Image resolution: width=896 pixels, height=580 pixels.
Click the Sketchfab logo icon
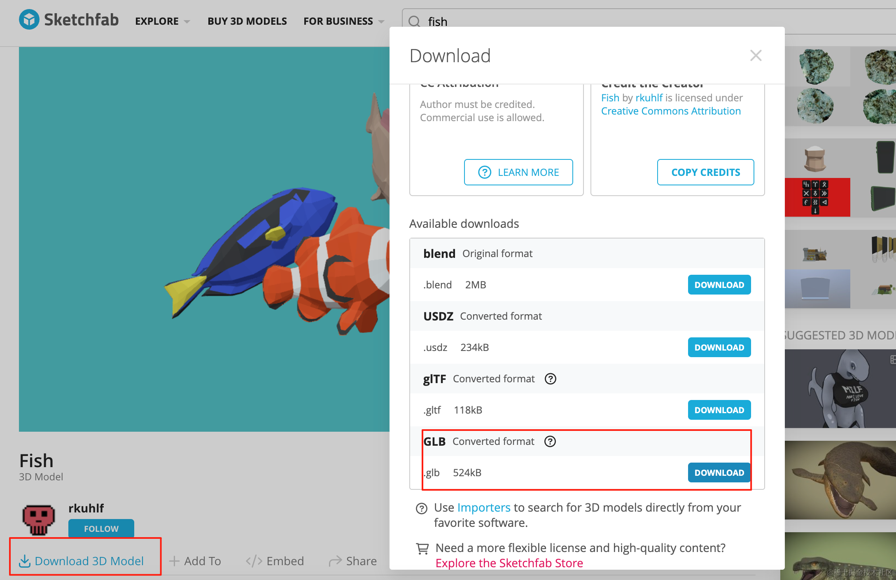(x=29, y=20)
